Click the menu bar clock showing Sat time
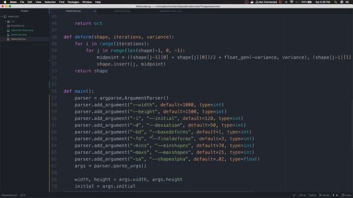Screen dimensions: 353x198 coord(323,2)
